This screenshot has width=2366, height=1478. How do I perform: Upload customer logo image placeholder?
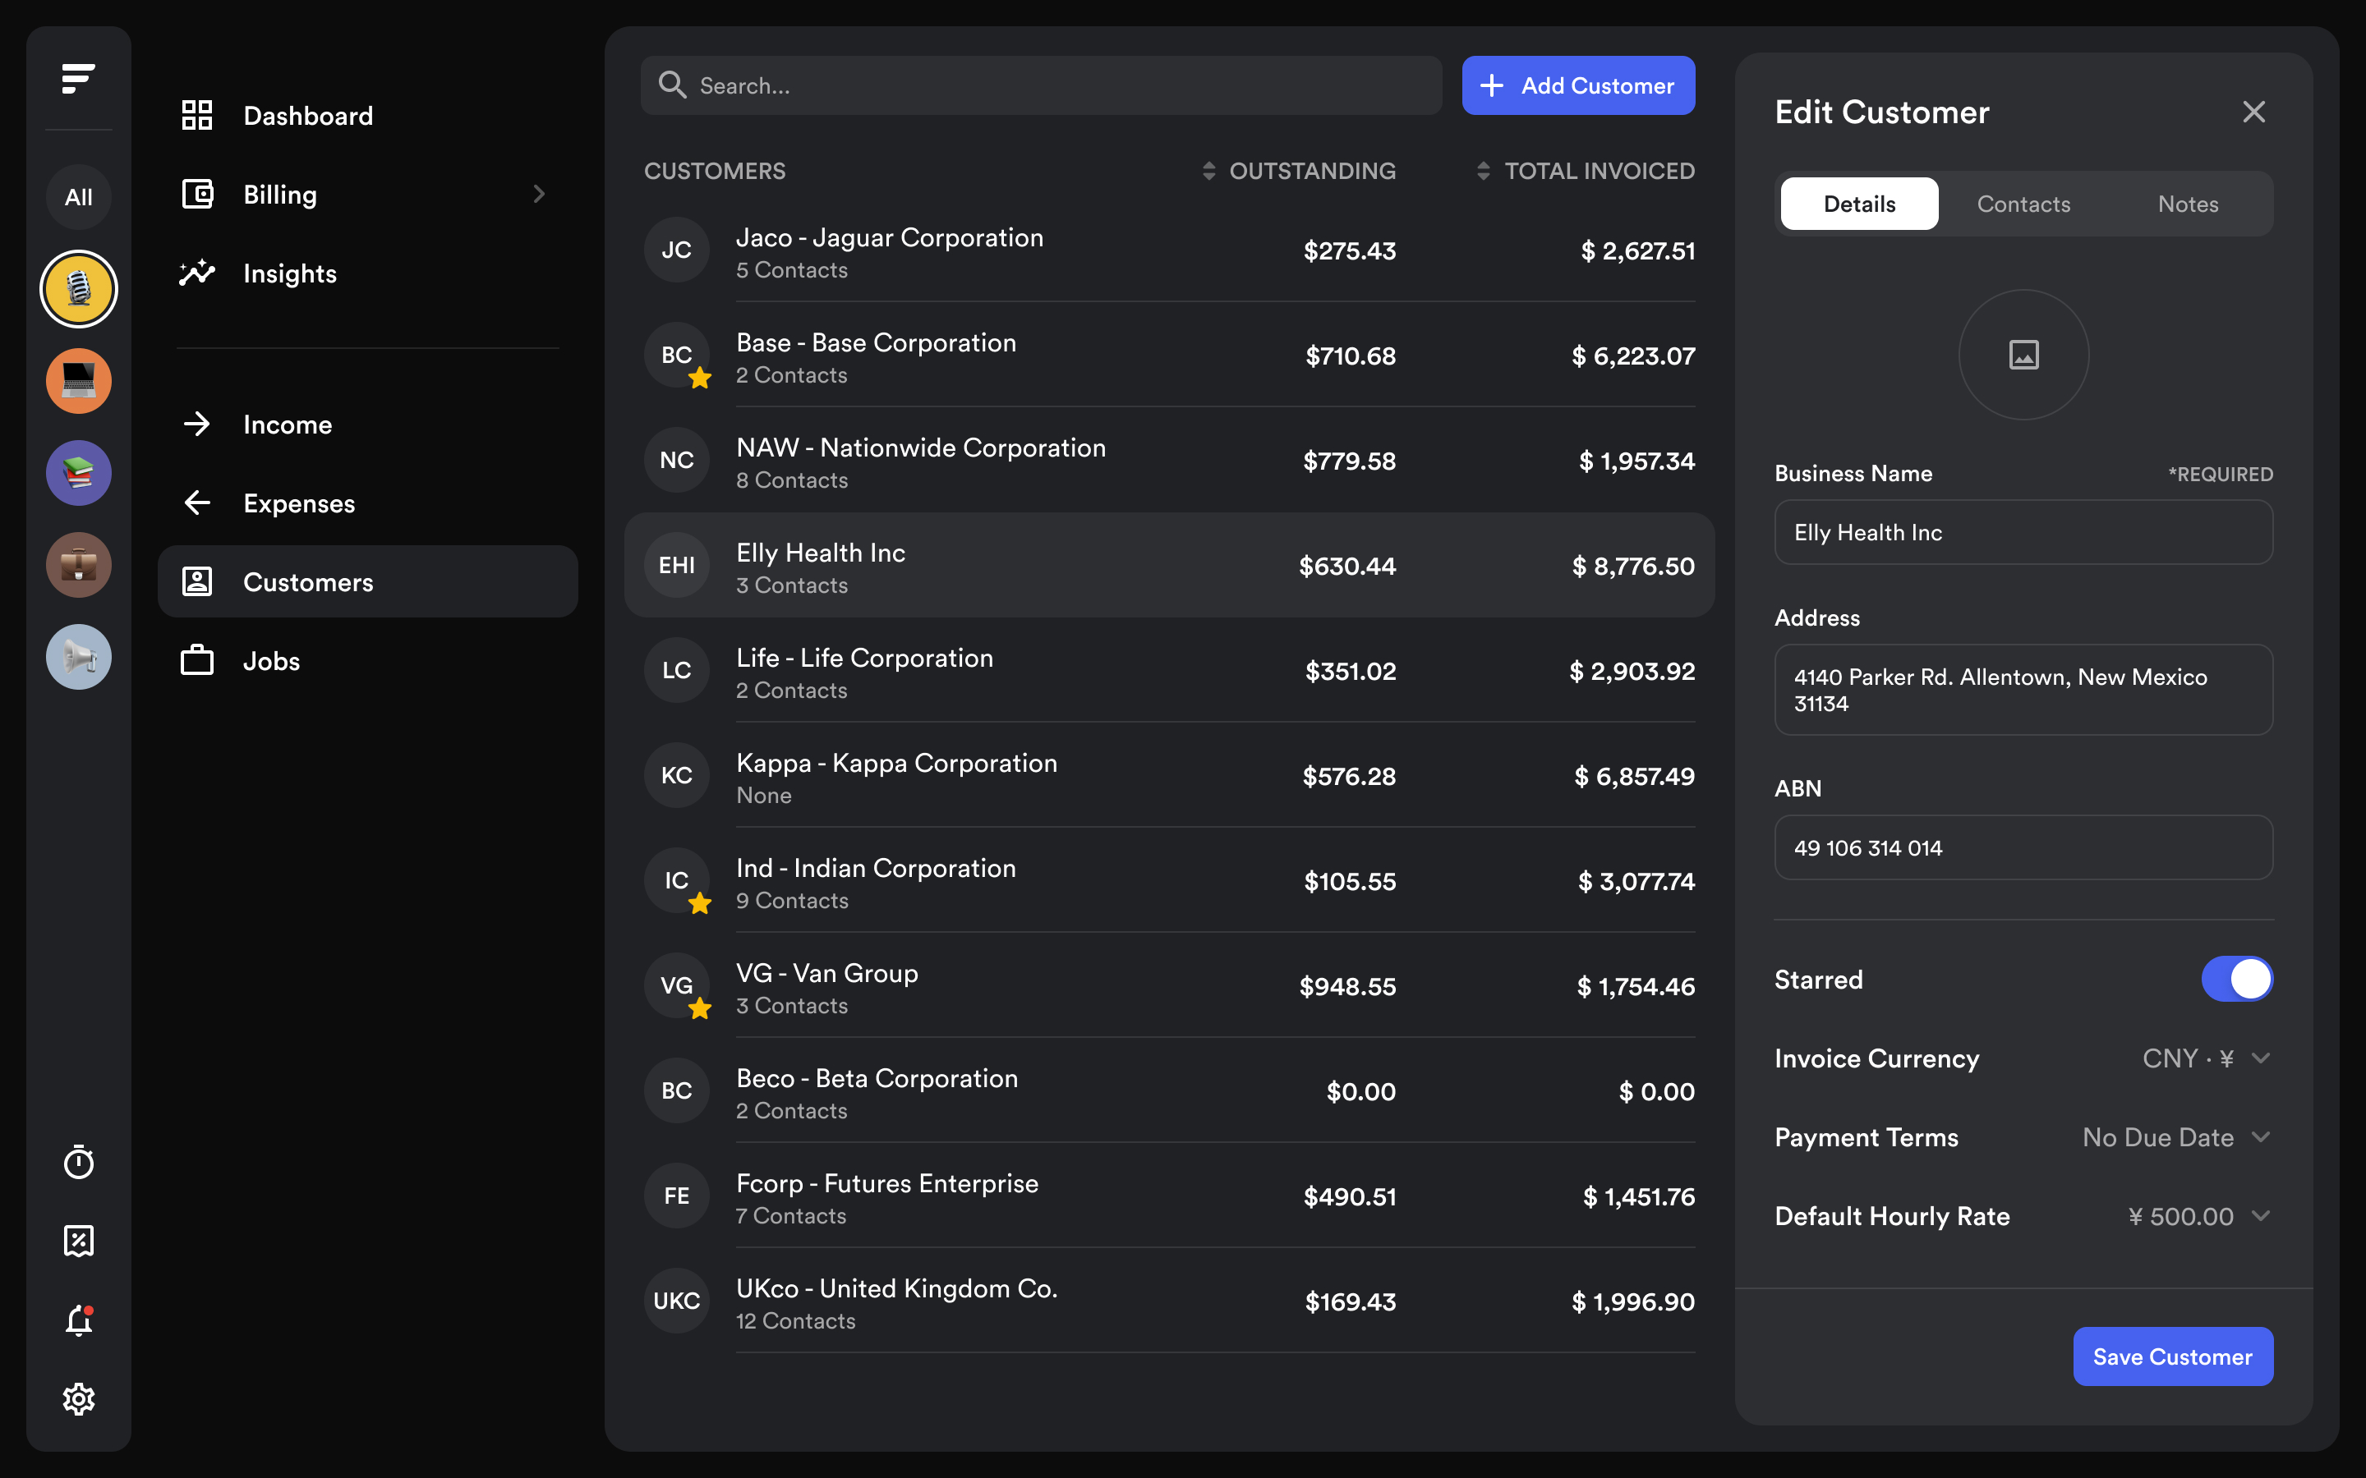(x=2023, y=355)
